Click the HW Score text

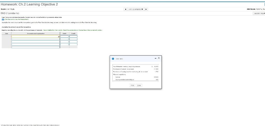(256, 9)
